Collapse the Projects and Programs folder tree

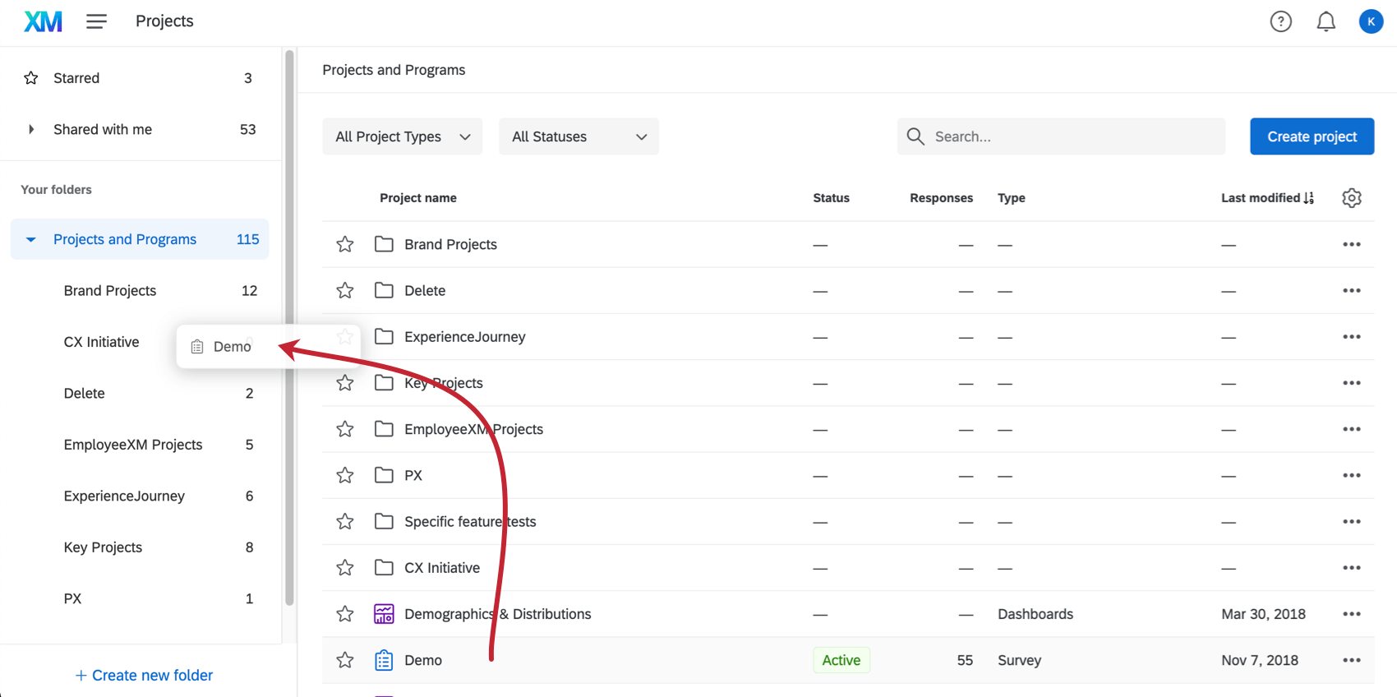[31, 239]
